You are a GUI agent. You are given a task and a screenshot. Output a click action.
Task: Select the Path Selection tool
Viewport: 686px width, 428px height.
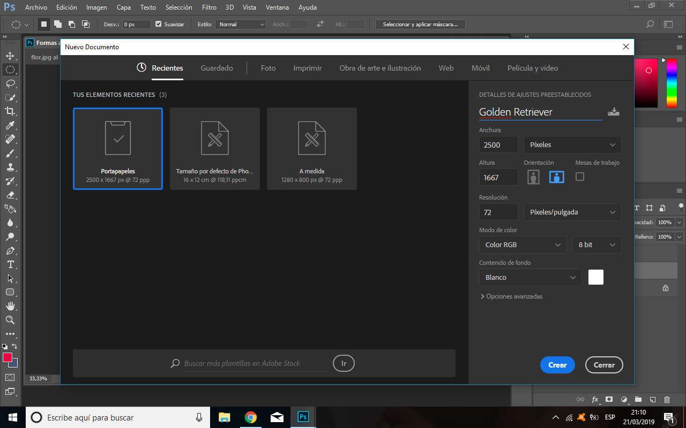pos(10,278)
